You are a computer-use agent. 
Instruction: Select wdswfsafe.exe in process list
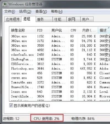pyautogui.click(x=60, y=55)
